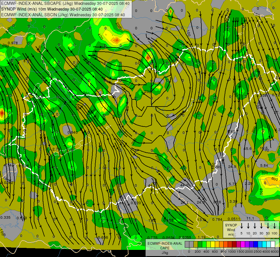This screenshot has height=257, width=280.
Task: Click the 'J/kg' unit label in bottom legend
Action: click(x=165, y=253)
